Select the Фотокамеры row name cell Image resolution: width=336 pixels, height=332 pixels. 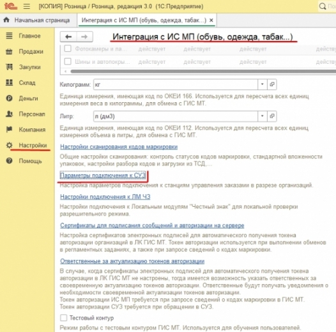(101, 49)
